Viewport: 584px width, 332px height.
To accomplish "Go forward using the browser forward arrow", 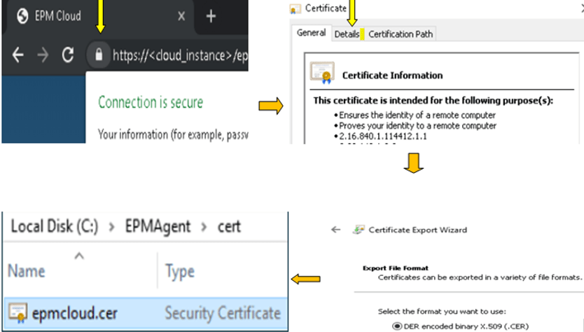I will (43, 55).
